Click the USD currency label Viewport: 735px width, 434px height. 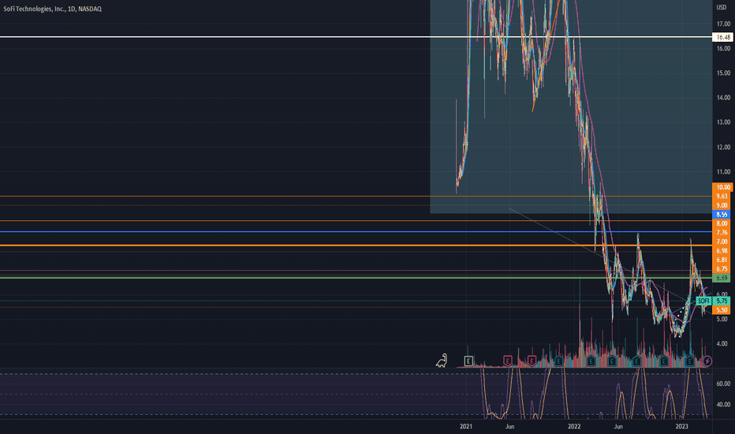(722, 8)
